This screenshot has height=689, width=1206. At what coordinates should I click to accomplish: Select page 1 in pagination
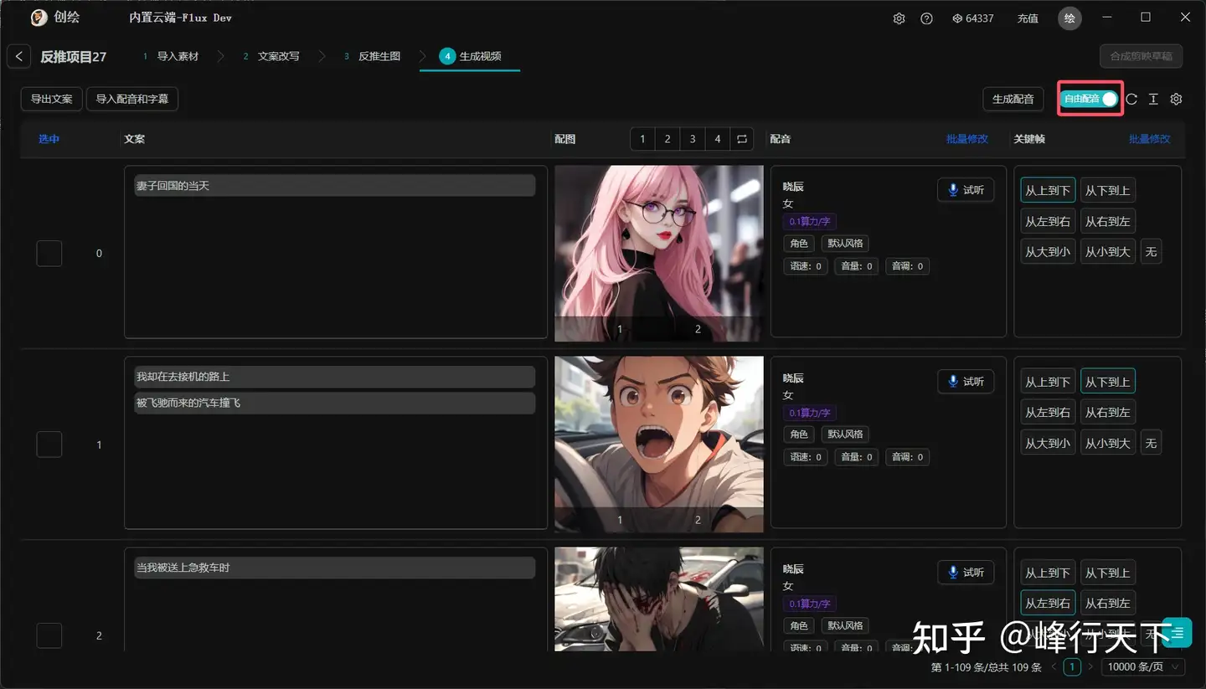pyautogui.click(x=1072, y=667)
